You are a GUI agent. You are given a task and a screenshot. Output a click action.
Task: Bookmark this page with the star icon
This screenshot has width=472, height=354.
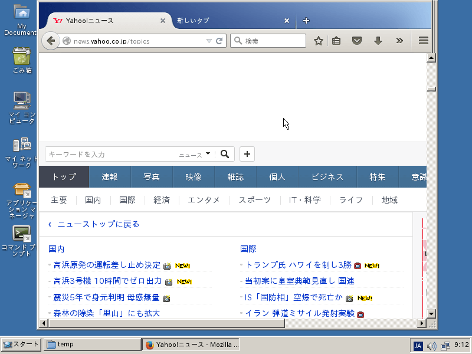click(318, 41)
